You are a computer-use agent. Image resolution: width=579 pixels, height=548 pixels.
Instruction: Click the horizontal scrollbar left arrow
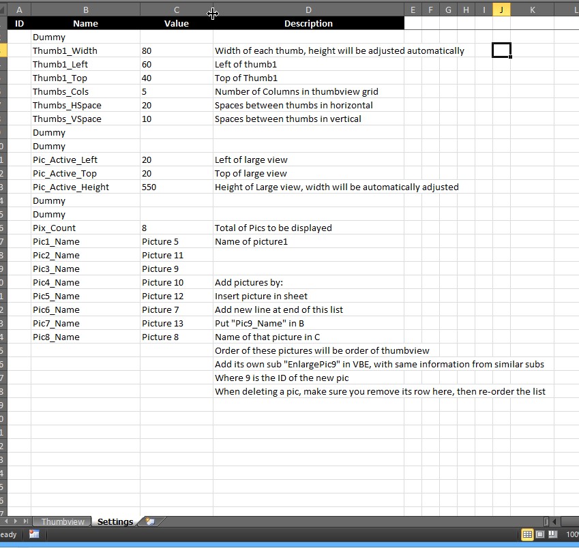tap(554, 521)
